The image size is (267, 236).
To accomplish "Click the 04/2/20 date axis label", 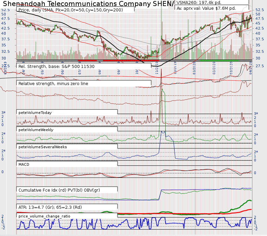I will click(x=251, y=68).
